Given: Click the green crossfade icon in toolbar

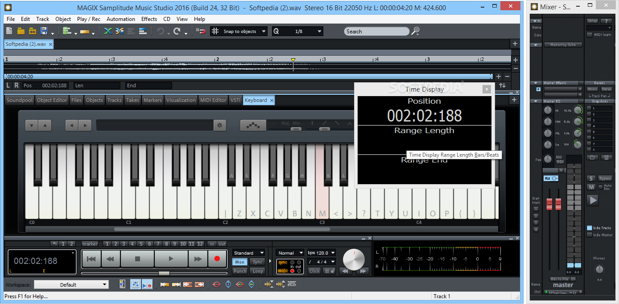Looking at the screenshot, I should pyautogui.click(x=107, y=31).
